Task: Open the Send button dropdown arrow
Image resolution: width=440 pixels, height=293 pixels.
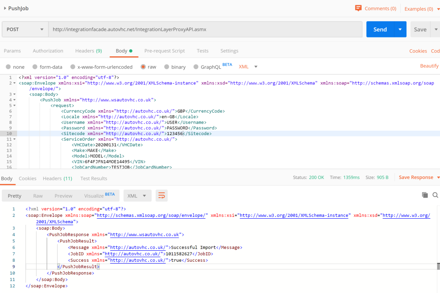Action: [400, 29]
